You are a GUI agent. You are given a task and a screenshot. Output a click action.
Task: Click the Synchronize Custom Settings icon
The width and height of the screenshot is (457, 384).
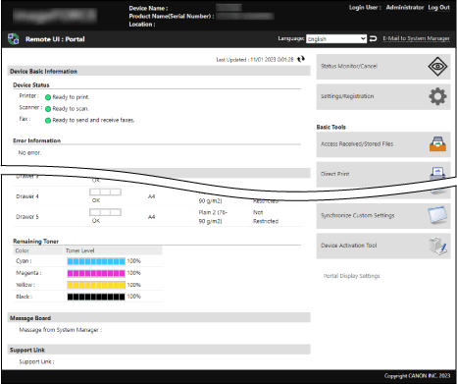tap(437, 215)
